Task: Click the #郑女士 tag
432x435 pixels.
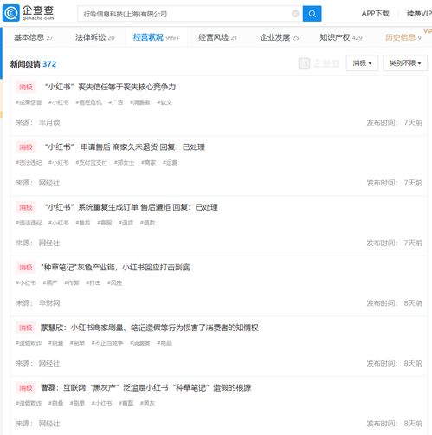Action: pos(124,163)
